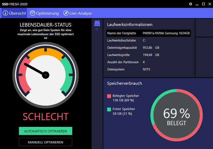Click the LEBENSDAUER-STATUS heading

point(46,25)
